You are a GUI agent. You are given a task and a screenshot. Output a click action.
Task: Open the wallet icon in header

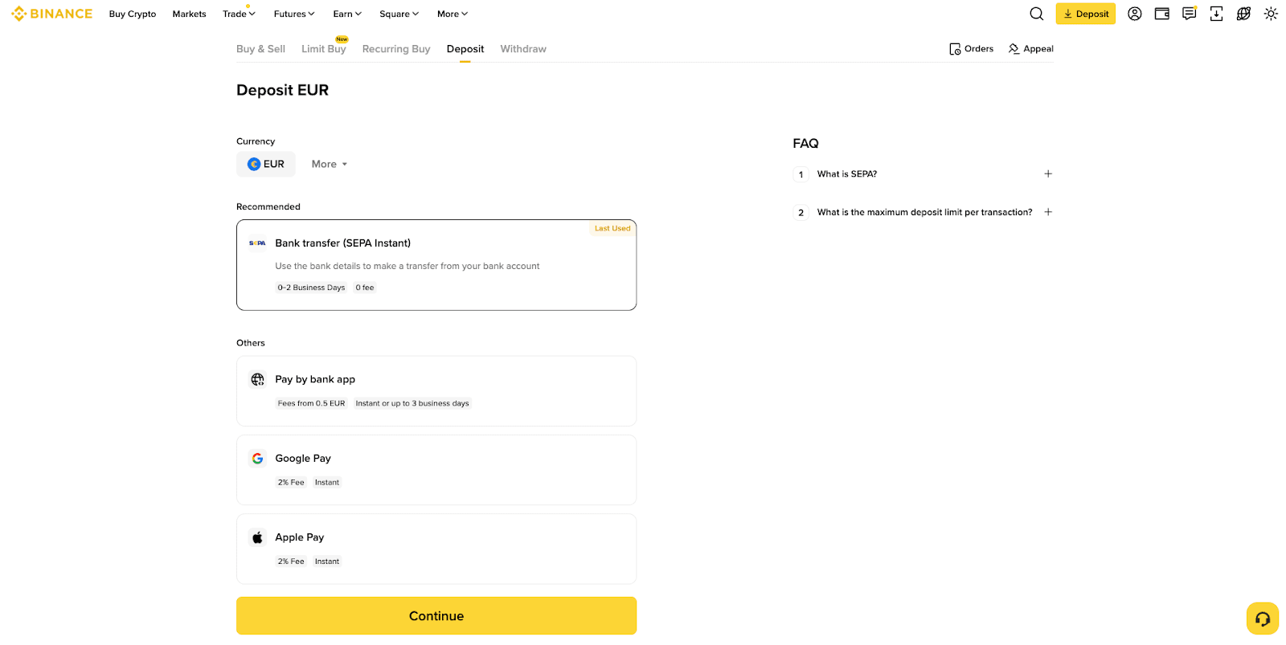click(x=1161, y=14)
